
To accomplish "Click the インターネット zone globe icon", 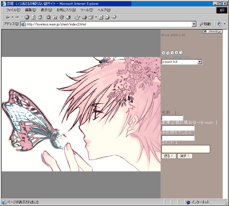I will [x=188, y=202].
